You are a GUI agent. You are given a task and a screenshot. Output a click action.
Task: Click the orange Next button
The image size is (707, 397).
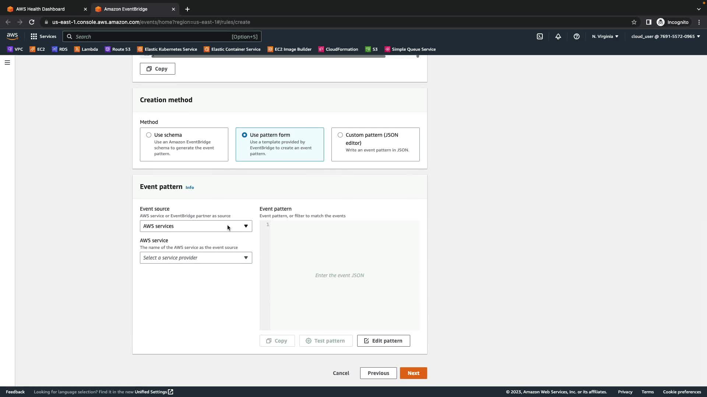point(413,373)
